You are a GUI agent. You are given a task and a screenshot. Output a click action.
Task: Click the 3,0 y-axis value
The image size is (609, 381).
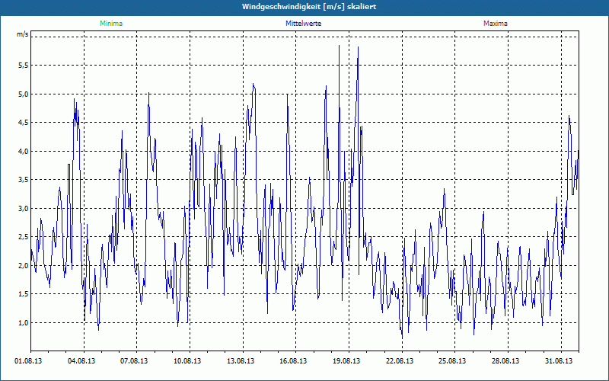pos(24,208)
